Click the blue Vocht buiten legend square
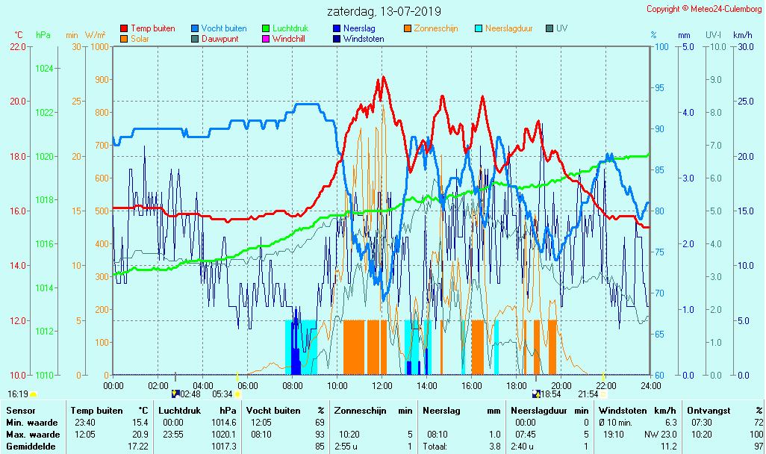The width and height of the screenshot is (766, 454). tap(195, 28)
